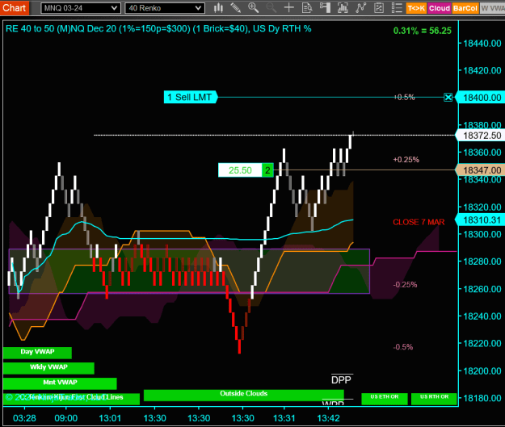
Task: Click the US RTH OR button
Action: 434,399
